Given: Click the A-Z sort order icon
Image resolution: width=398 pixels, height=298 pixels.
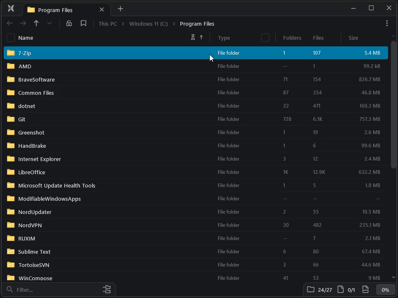Looking at the screenshot, I should pyautogui.click(x=193, y=38).
